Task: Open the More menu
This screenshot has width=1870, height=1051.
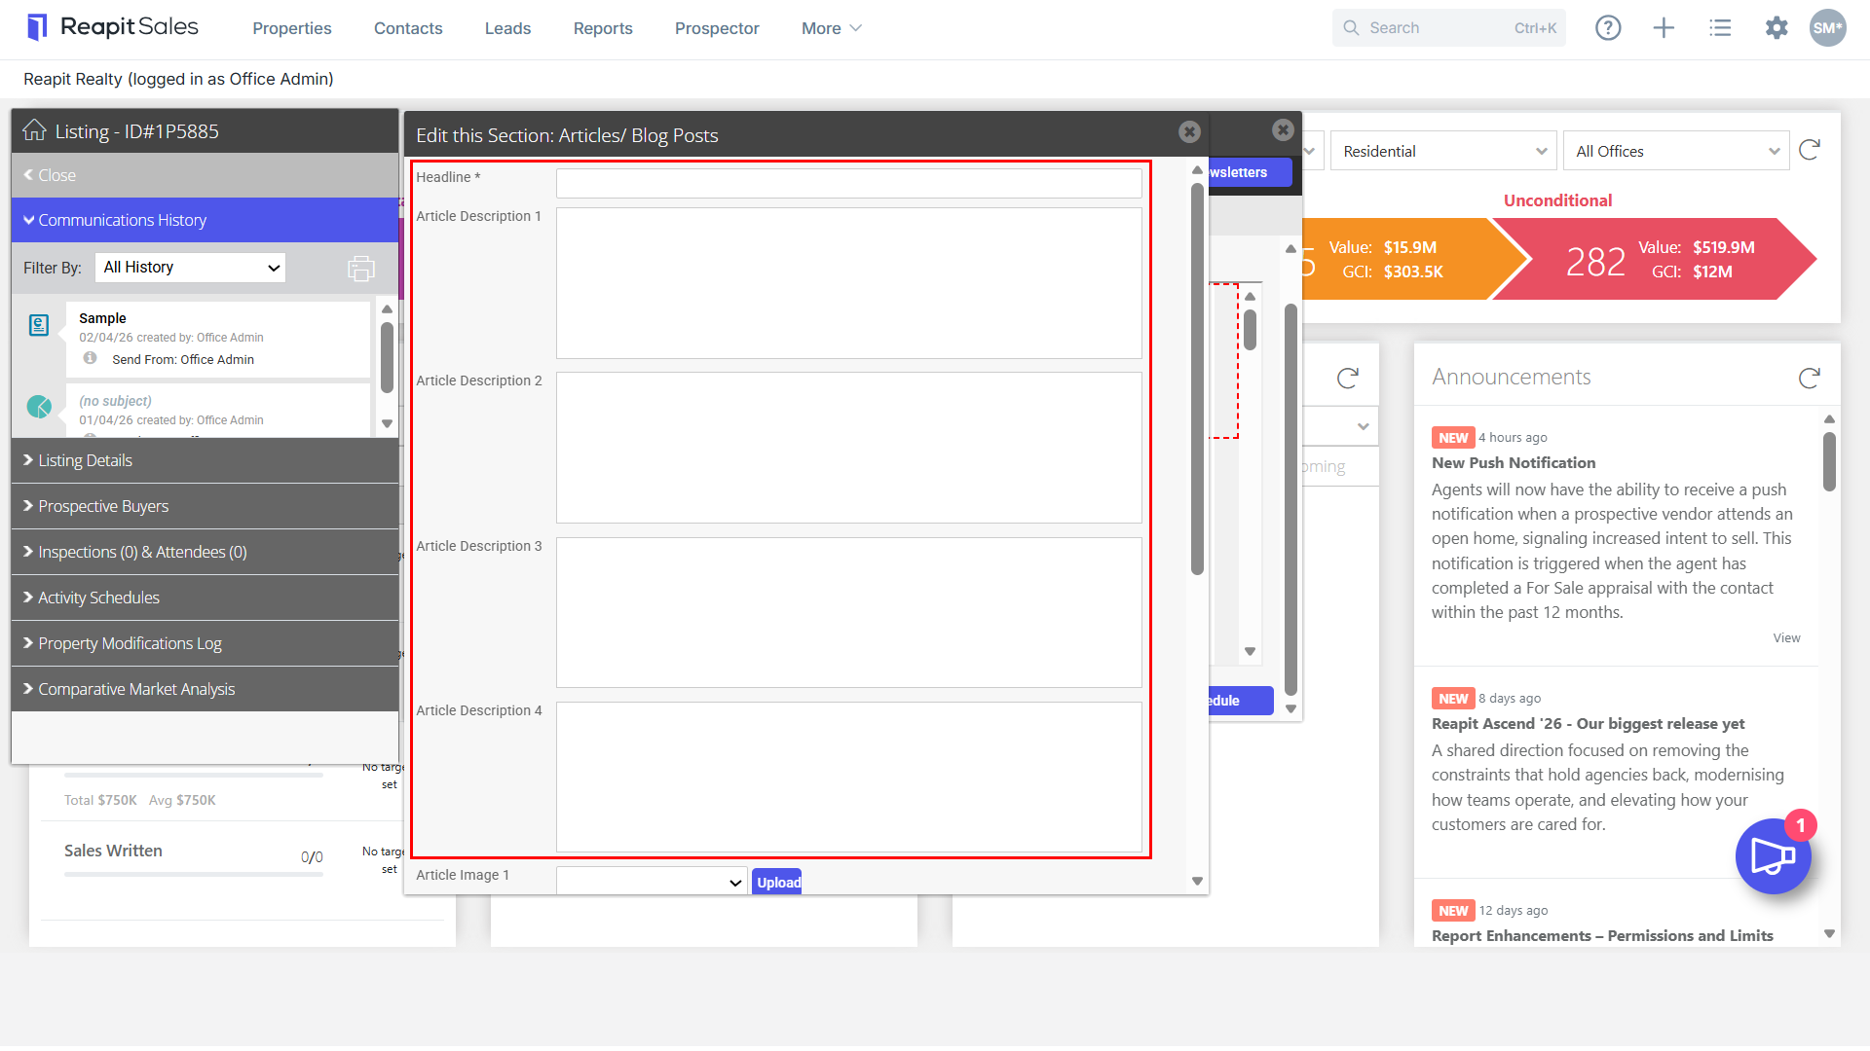Action: pyautogui.click(x=832, y=28)
